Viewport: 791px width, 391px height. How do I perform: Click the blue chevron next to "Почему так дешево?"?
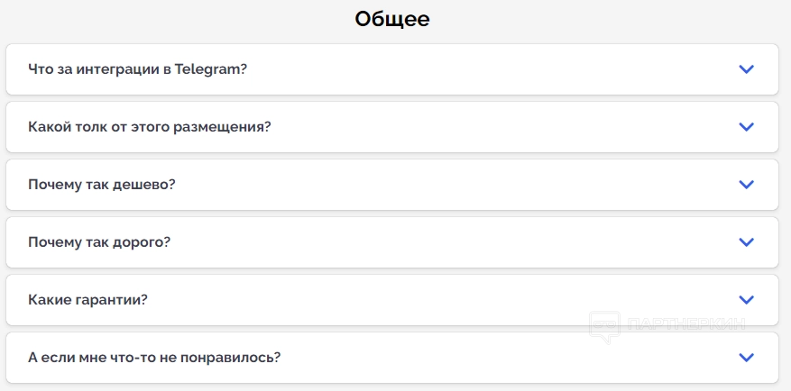click(746, 185)
